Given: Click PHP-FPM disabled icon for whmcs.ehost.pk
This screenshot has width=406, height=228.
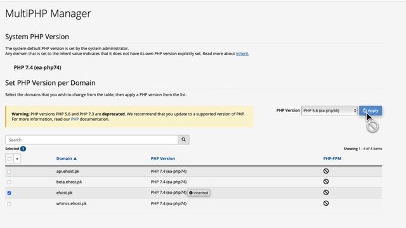Looking at the screenshot, I should coord(326,203).
